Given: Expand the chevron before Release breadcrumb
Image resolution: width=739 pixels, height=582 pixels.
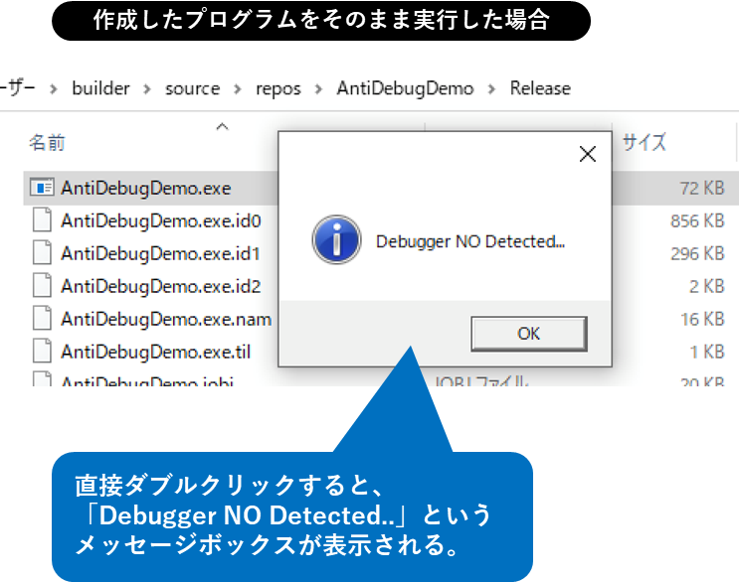Looking at the screenshot, I should [491, 89].
